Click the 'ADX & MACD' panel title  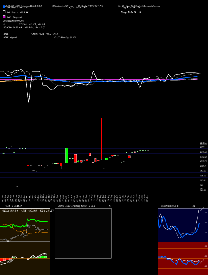(x=12, y=206)
